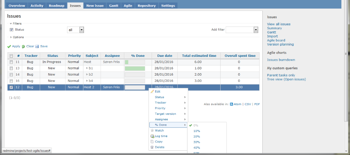This screenshot has width=350, height=155.
Task: Go to the Gantt tab
Action: (114, 6)
